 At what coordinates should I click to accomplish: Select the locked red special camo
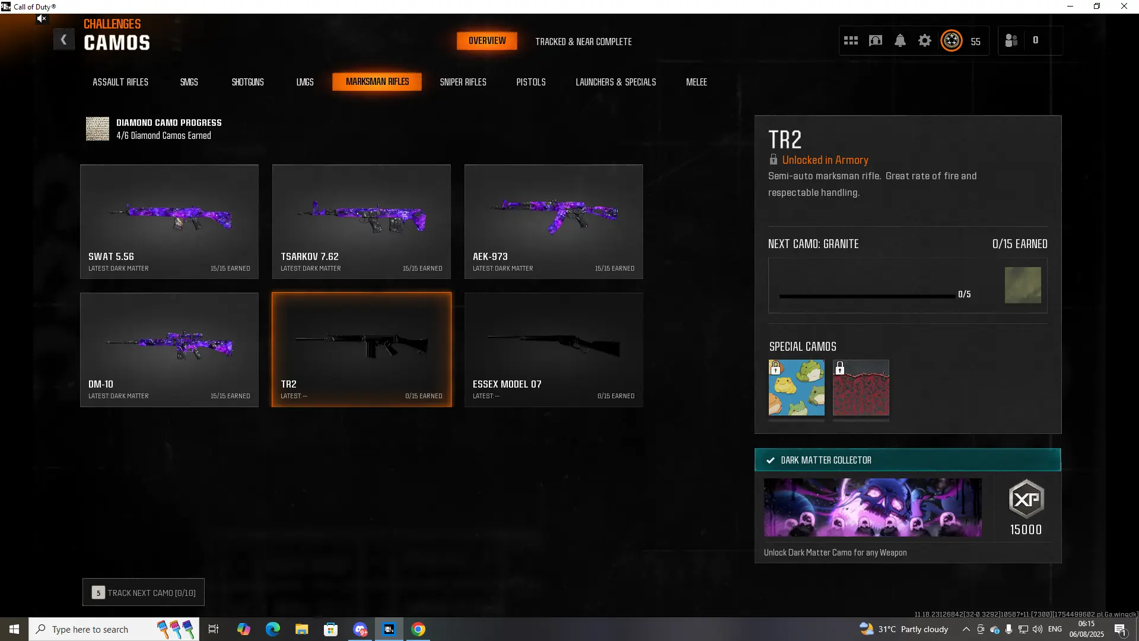click(861, 388)
